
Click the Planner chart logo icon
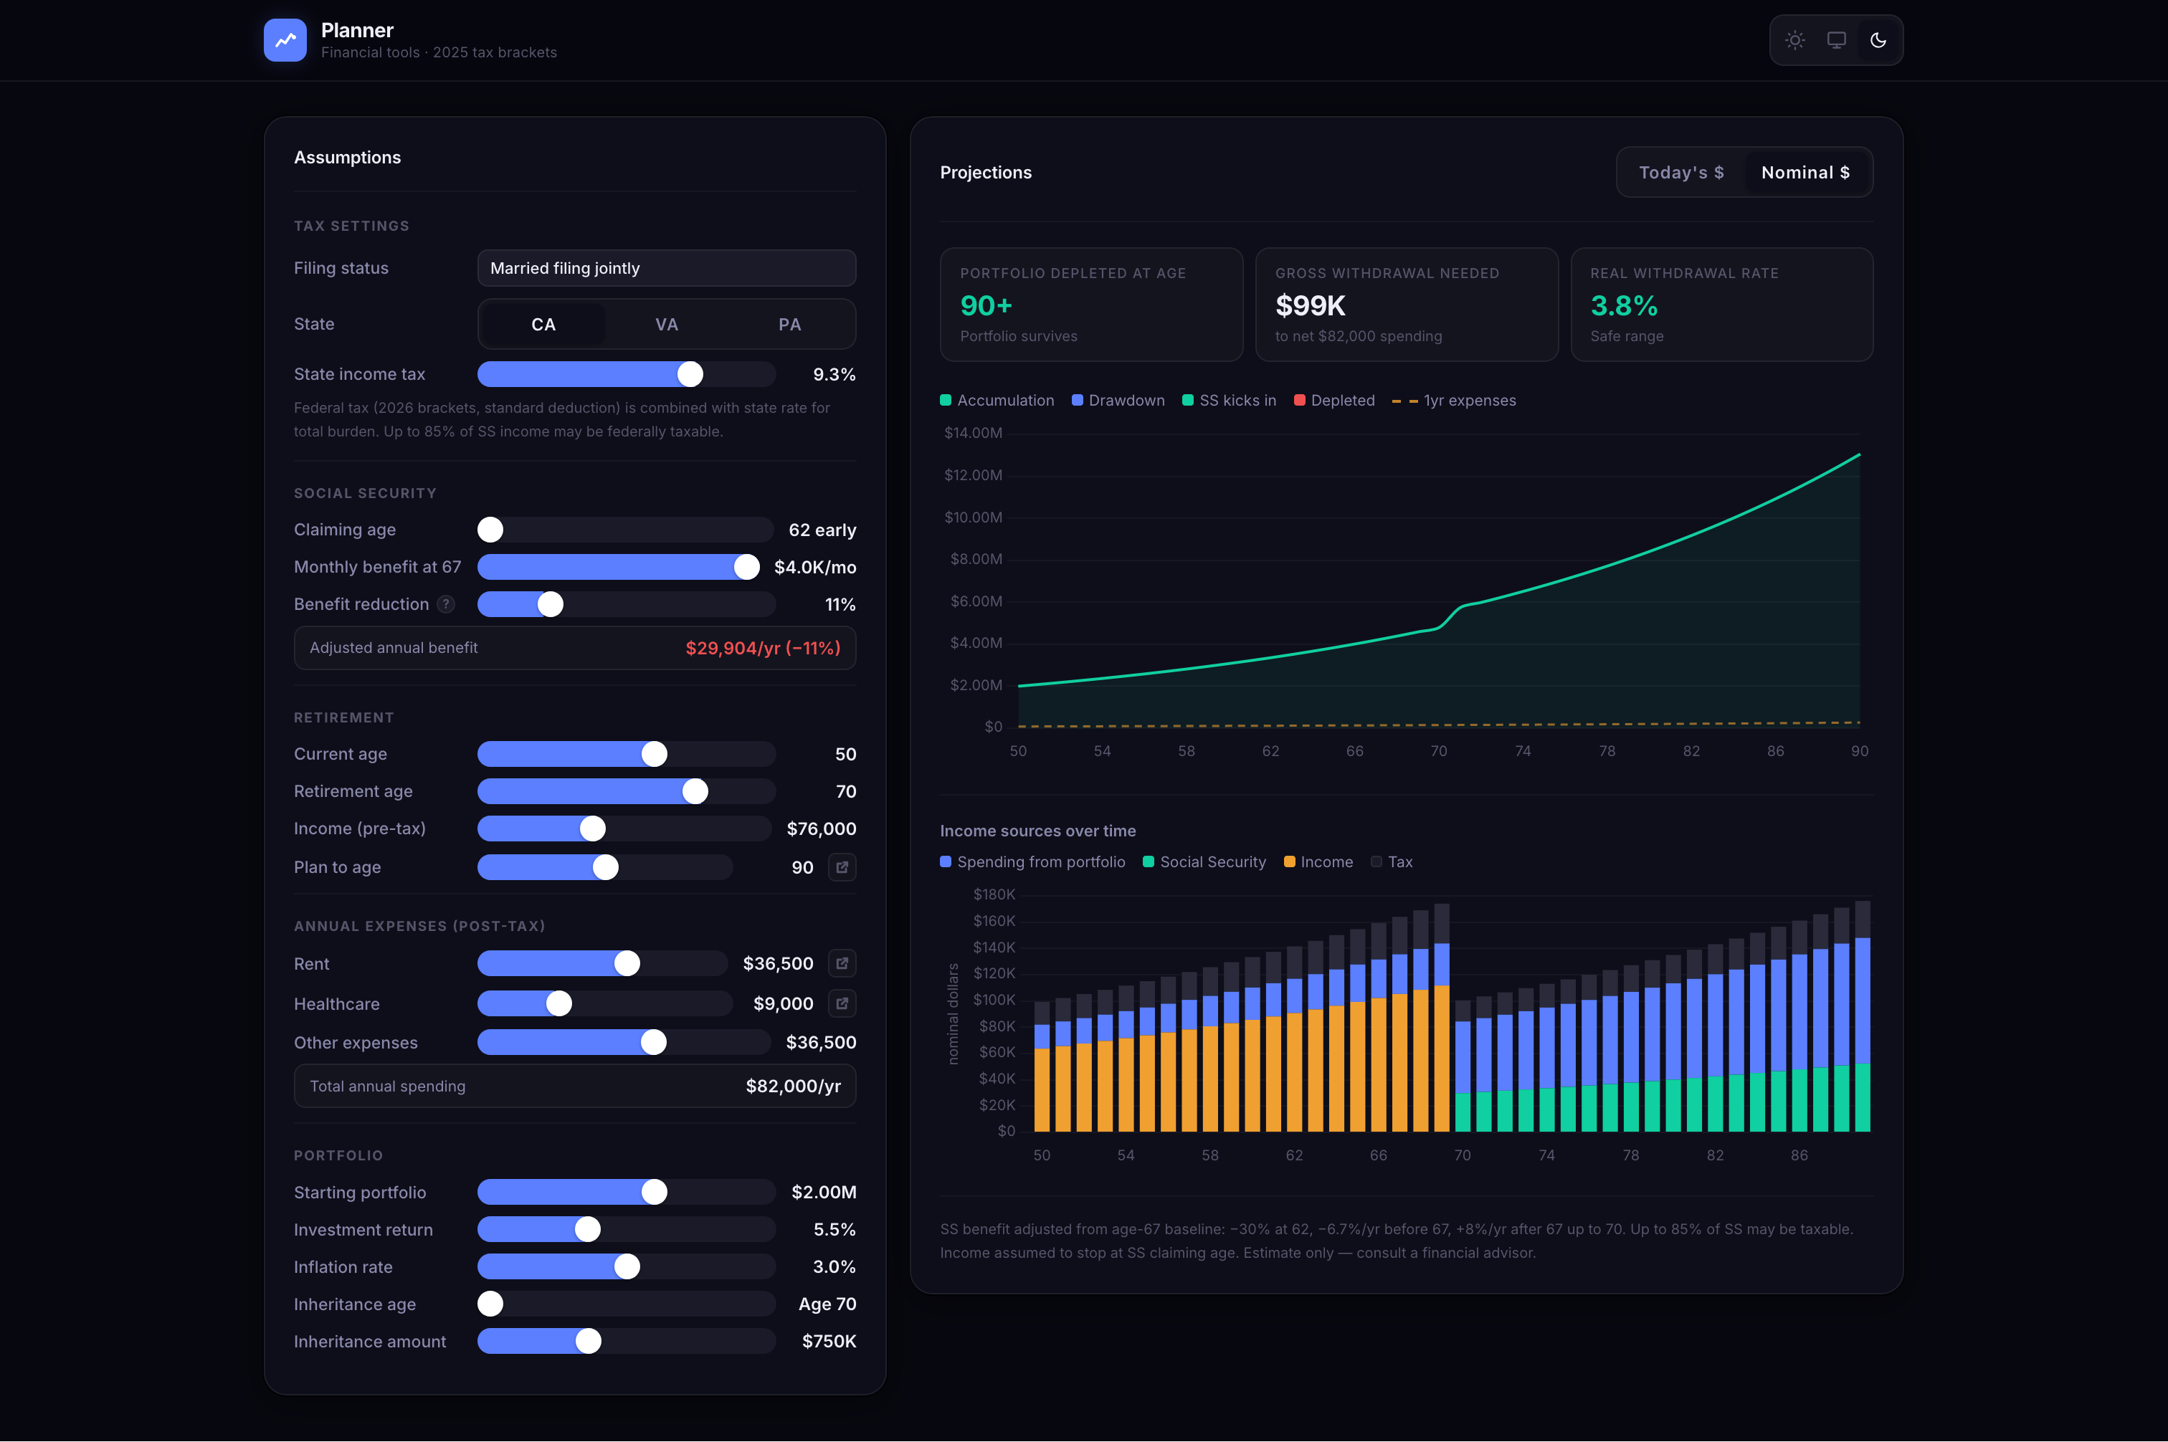pyautogui.click(x=285, y=40)
